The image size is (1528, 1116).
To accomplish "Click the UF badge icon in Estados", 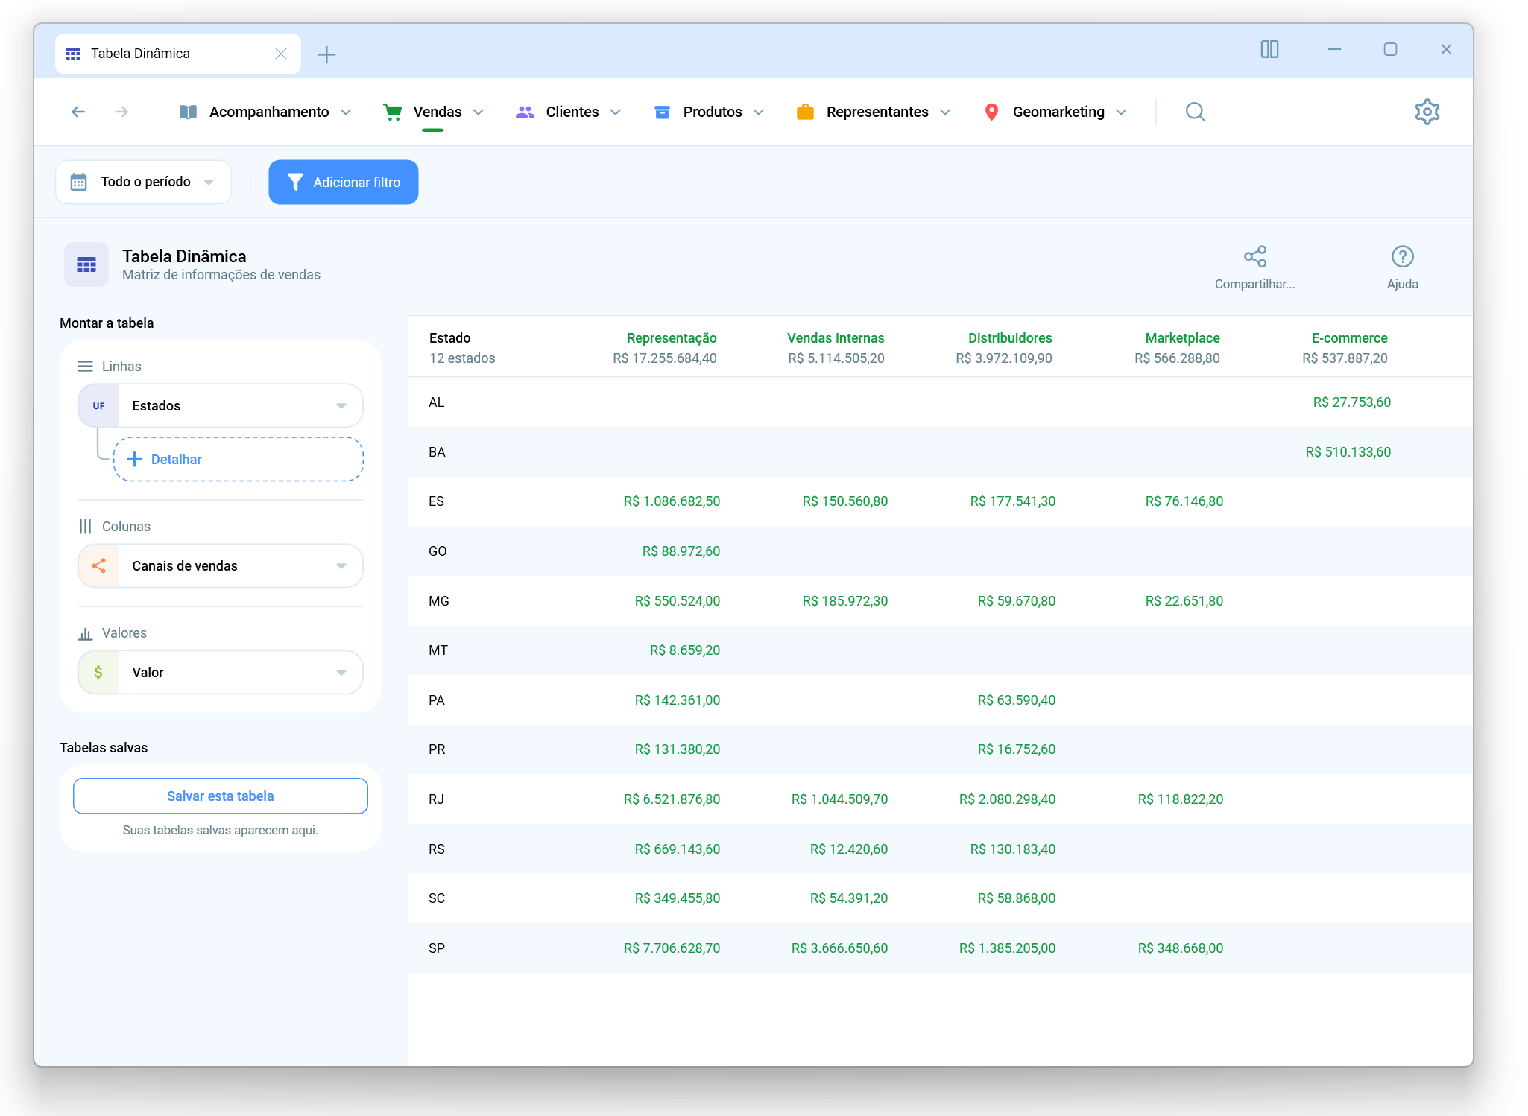I will pos(98,406).
